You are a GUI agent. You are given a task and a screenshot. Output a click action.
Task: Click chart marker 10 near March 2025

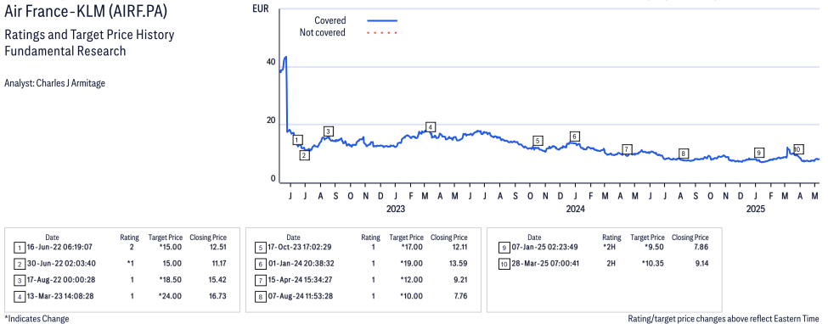point(798,149)
